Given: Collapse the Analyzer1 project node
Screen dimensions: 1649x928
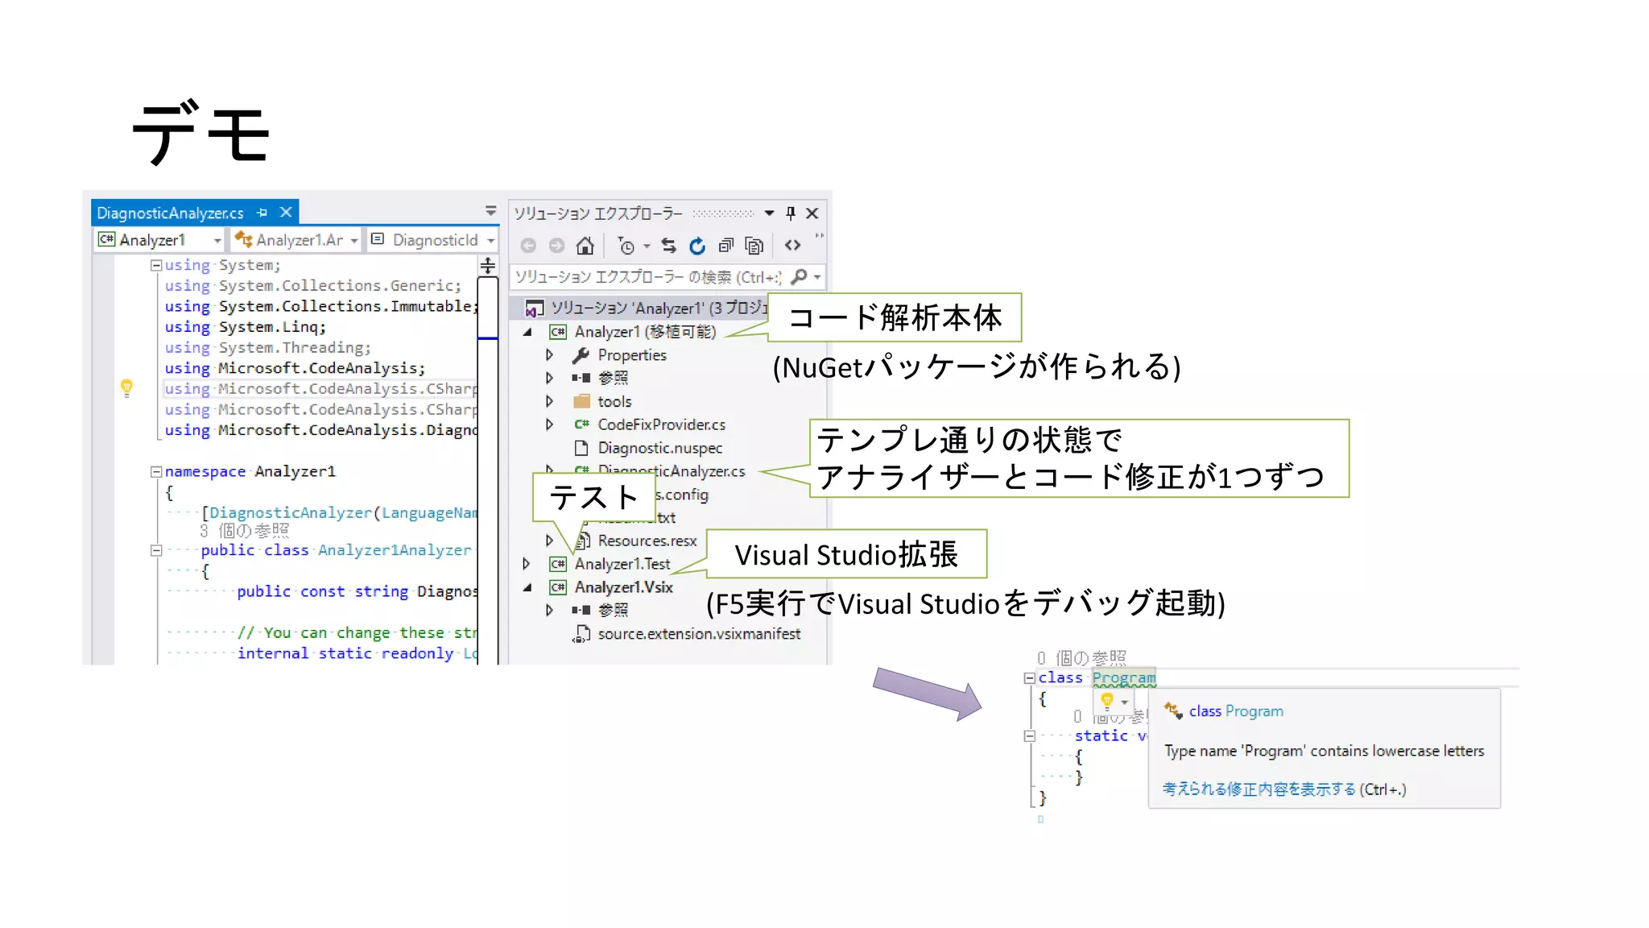Looking at the screenshot, I should pos(527,332).
